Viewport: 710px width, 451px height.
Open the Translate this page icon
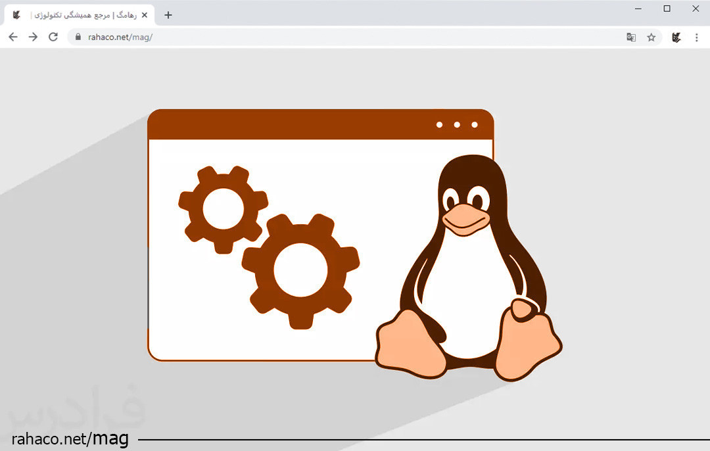631,37
